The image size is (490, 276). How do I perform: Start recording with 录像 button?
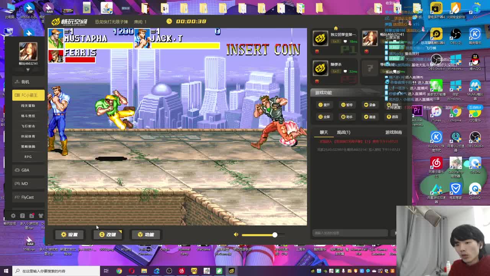(370, 105)
